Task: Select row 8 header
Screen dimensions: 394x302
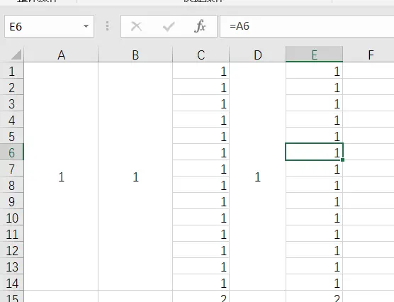Action: click(12, 184)
